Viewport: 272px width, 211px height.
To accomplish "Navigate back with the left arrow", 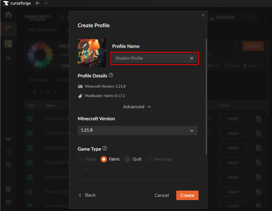I will click(38, 3).
